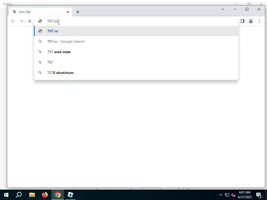Open the taskbar clock and date
The image size is (267, 200).
point(245,195)
